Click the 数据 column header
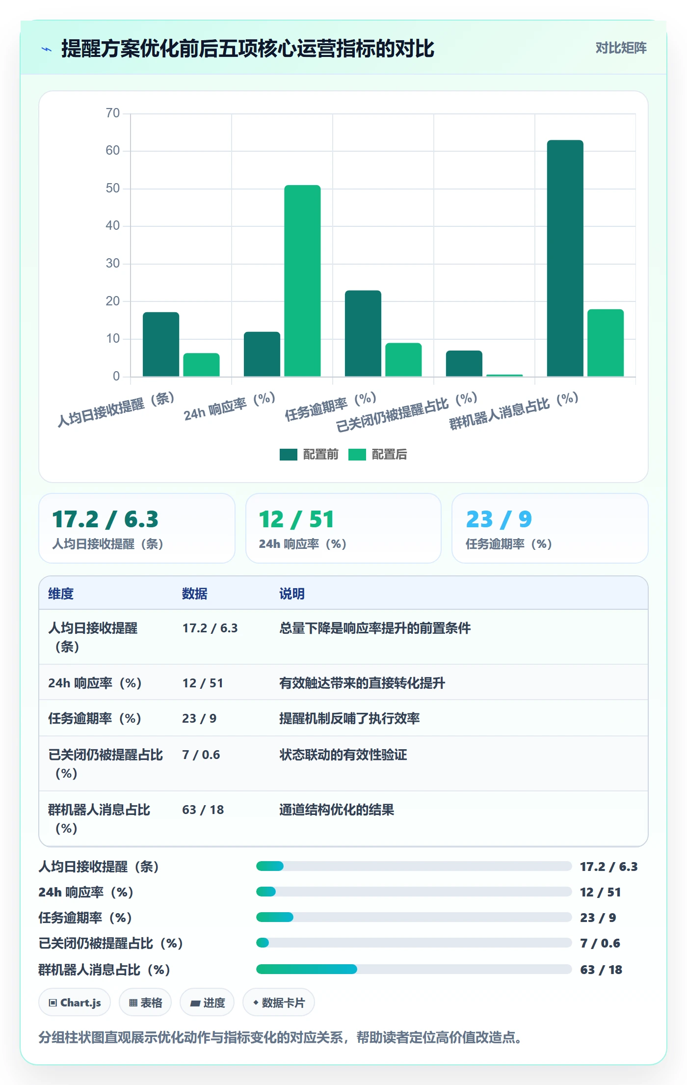 click(x=195, y=594)
